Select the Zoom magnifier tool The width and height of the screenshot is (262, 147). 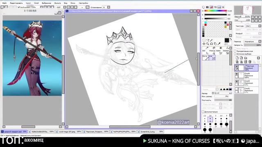click(208, 44)
